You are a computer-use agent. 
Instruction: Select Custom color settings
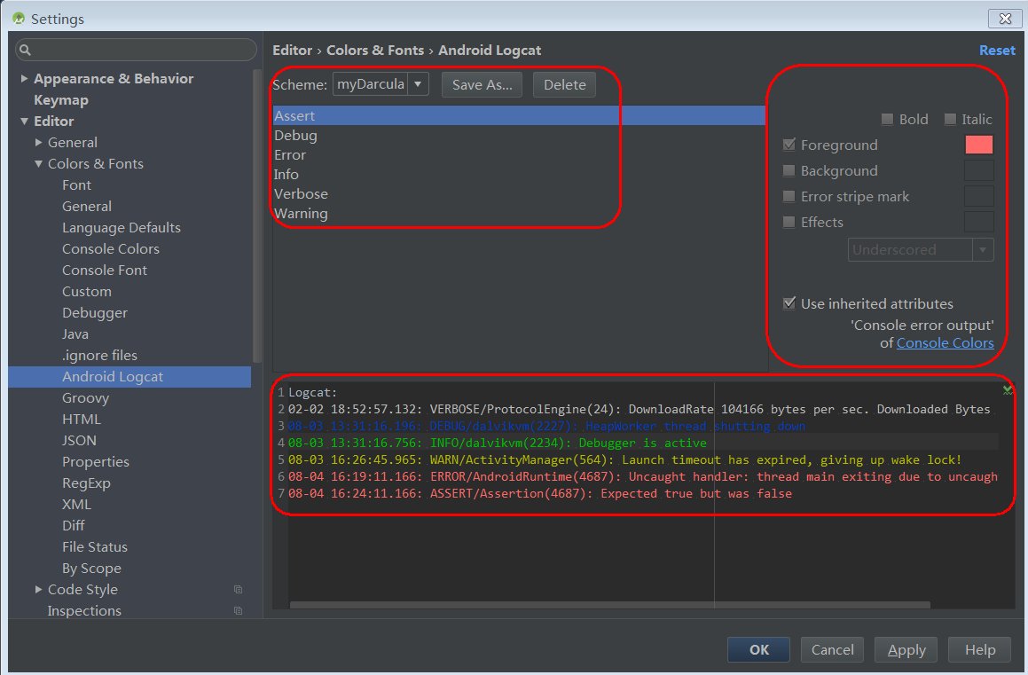[x=87, y=292]
